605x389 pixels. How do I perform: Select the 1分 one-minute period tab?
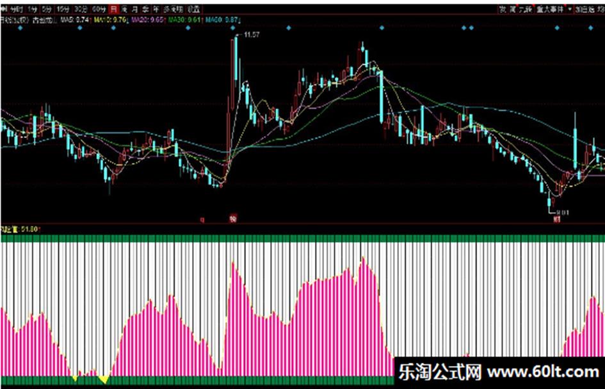tap(32, 9)
